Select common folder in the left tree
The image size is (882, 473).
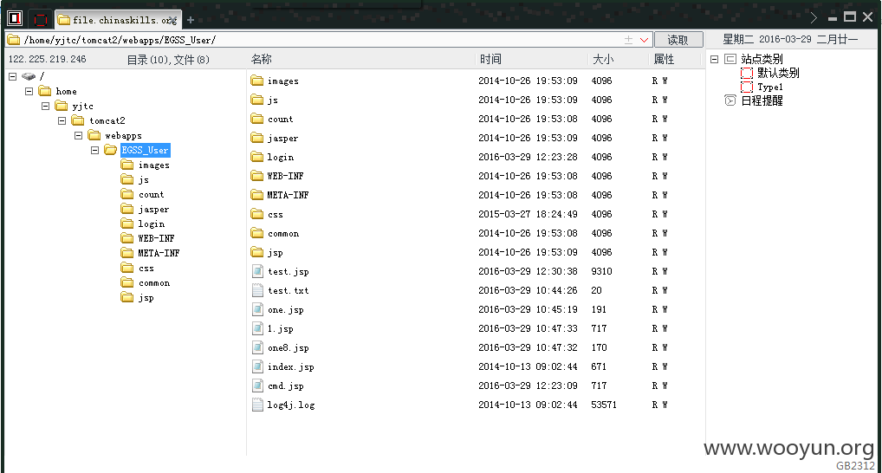[x=154, y=283]
